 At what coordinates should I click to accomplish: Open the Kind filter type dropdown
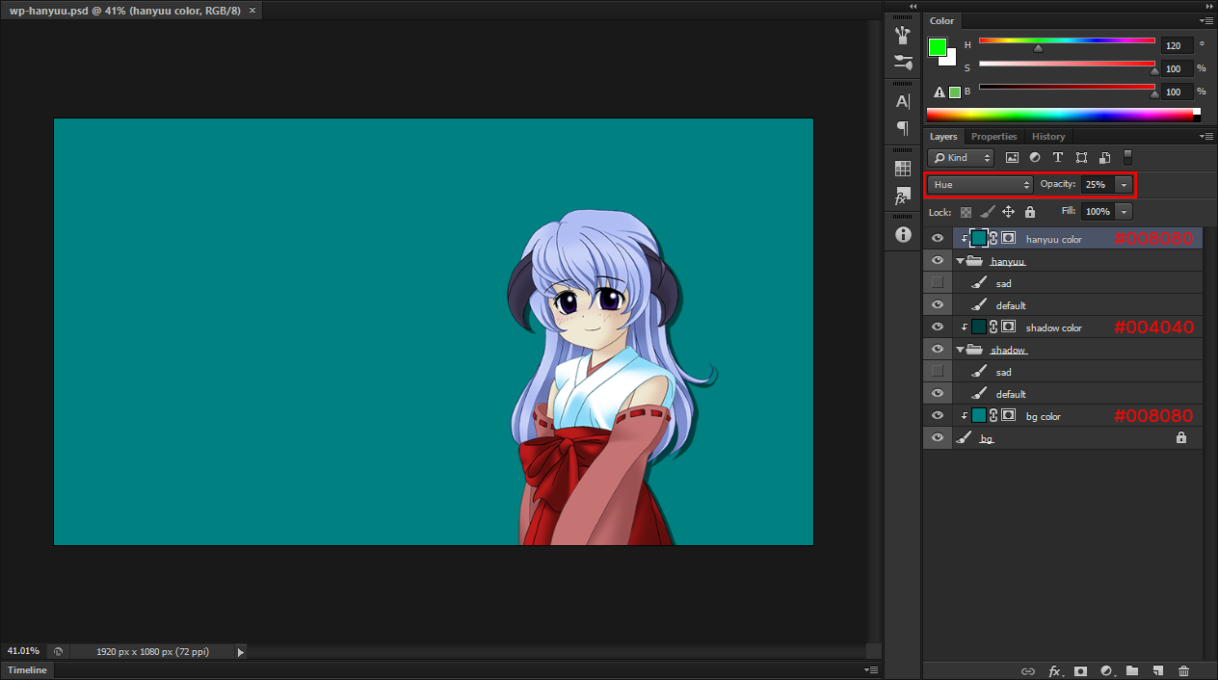tap(961, 157)
